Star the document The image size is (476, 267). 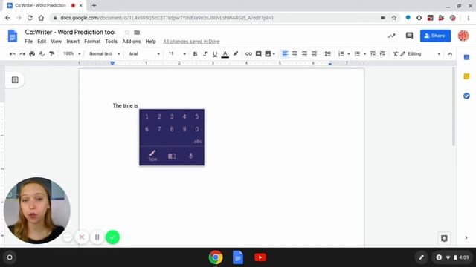(127, 32)
